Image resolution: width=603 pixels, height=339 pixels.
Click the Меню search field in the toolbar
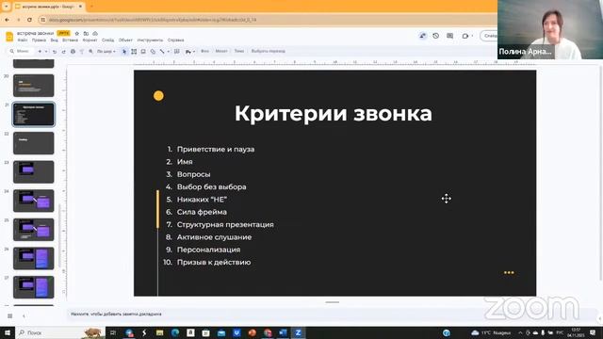pos(21,51)
